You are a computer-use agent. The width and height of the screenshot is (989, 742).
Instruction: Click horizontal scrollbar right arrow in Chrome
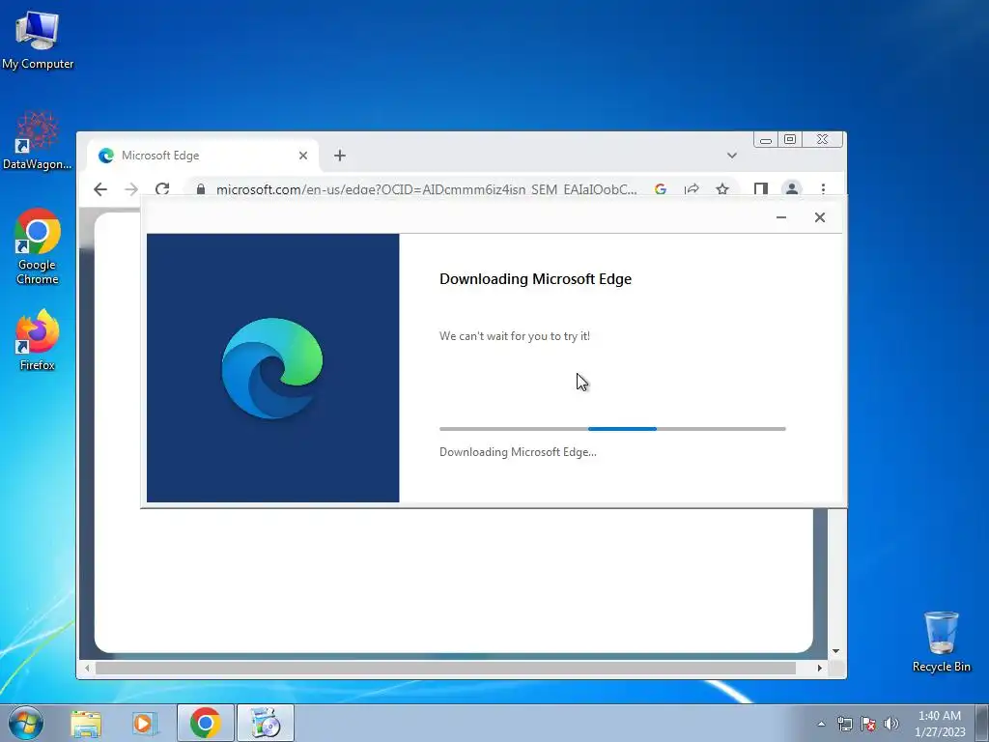[819, 668]
